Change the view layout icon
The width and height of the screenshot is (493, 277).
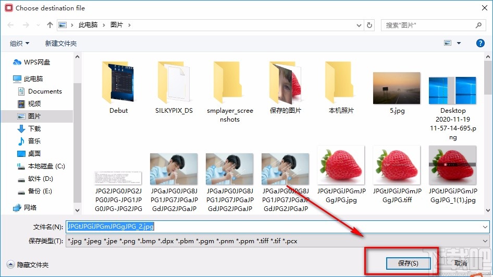tap(448, 43)
